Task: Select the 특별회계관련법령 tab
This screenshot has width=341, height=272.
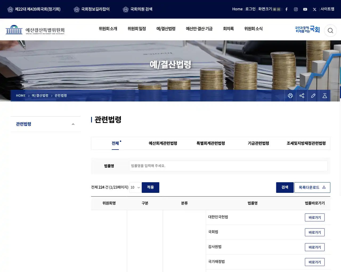Action: [211, 143]
